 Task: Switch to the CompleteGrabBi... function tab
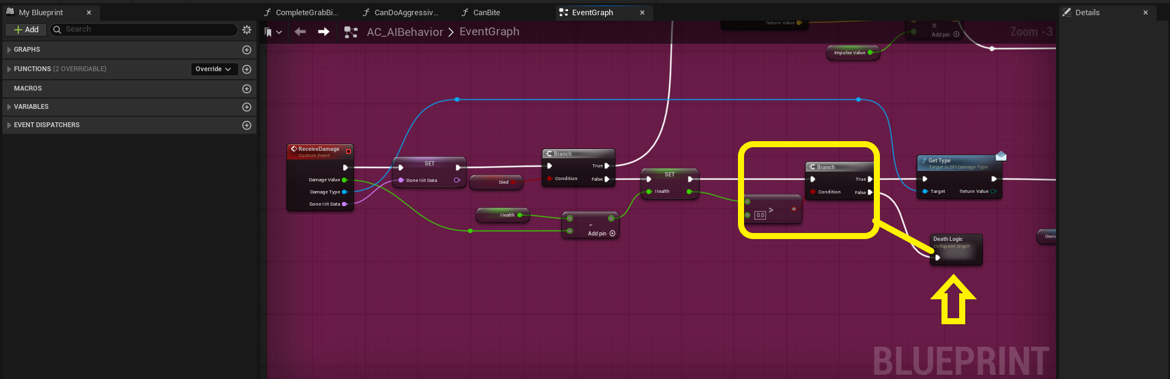[x=301, y=12]
